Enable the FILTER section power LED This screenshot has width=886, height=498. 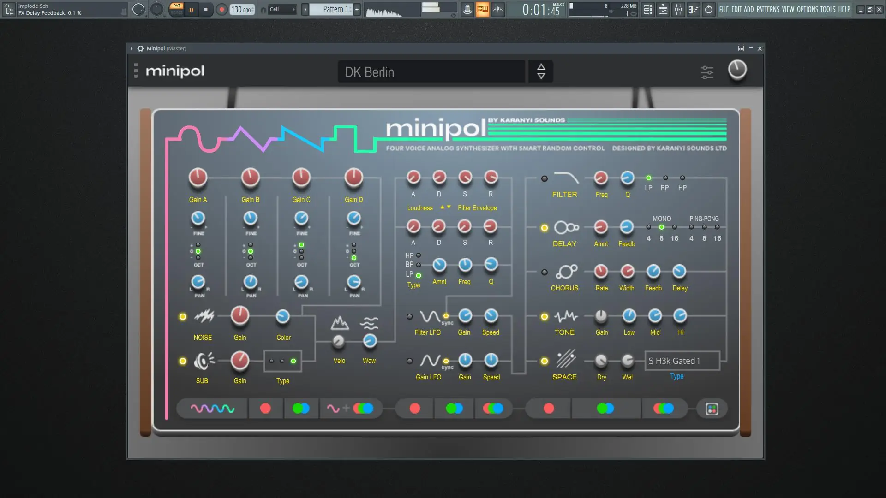545,178
